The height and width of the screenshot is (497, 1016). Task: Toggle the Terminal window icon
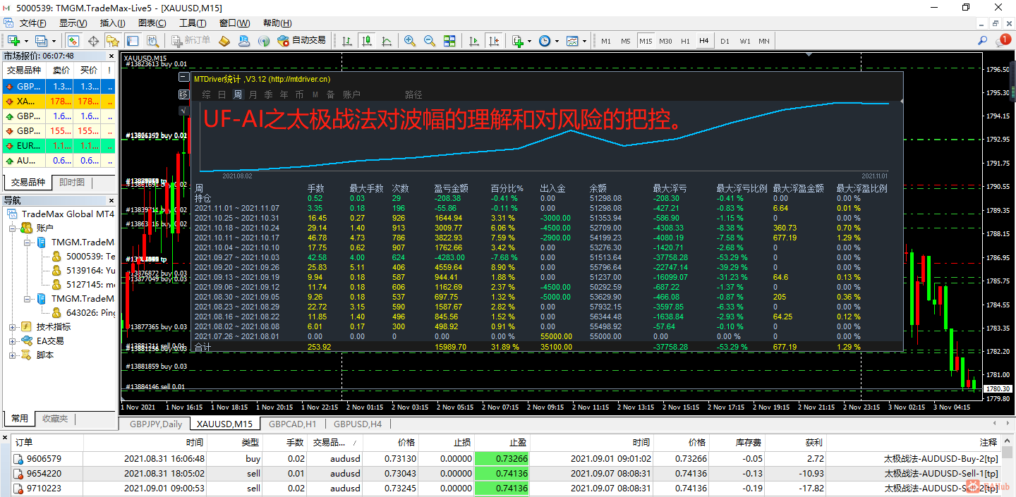[x=133, y=41]
